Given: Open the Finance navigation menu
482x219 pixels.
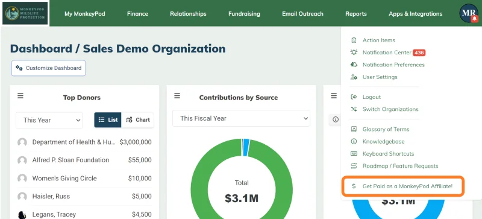Looking at the screenshot, I should point(137,14).
